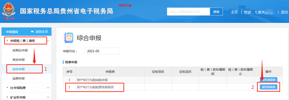Click the 综合申报 page title
289x100 pixels.
[89, 38]
